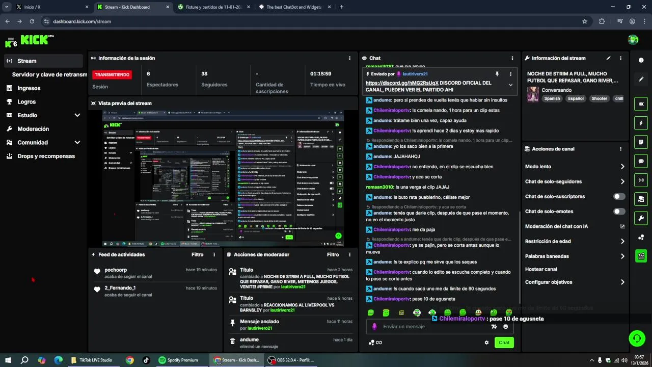Screen dimensions: 652x367
Task: Toggle the lightning activity feed icon
Action: click(x=641, y=123)
